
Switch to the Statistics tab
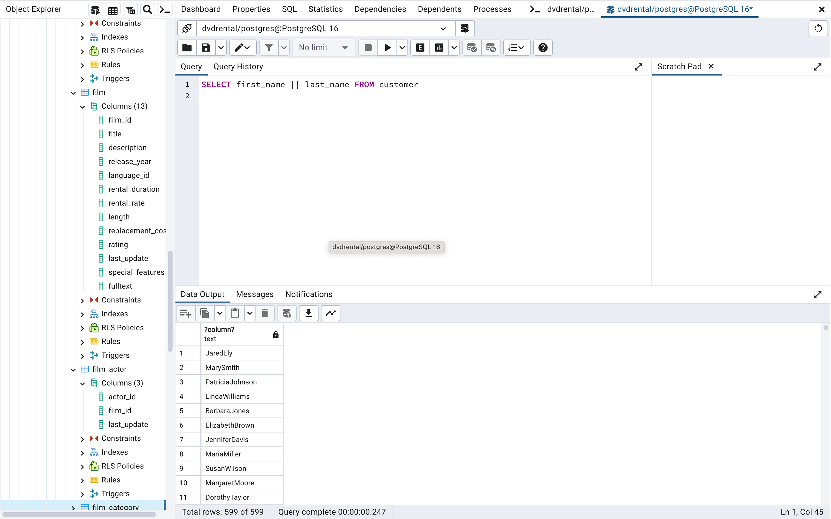(326, 9)
